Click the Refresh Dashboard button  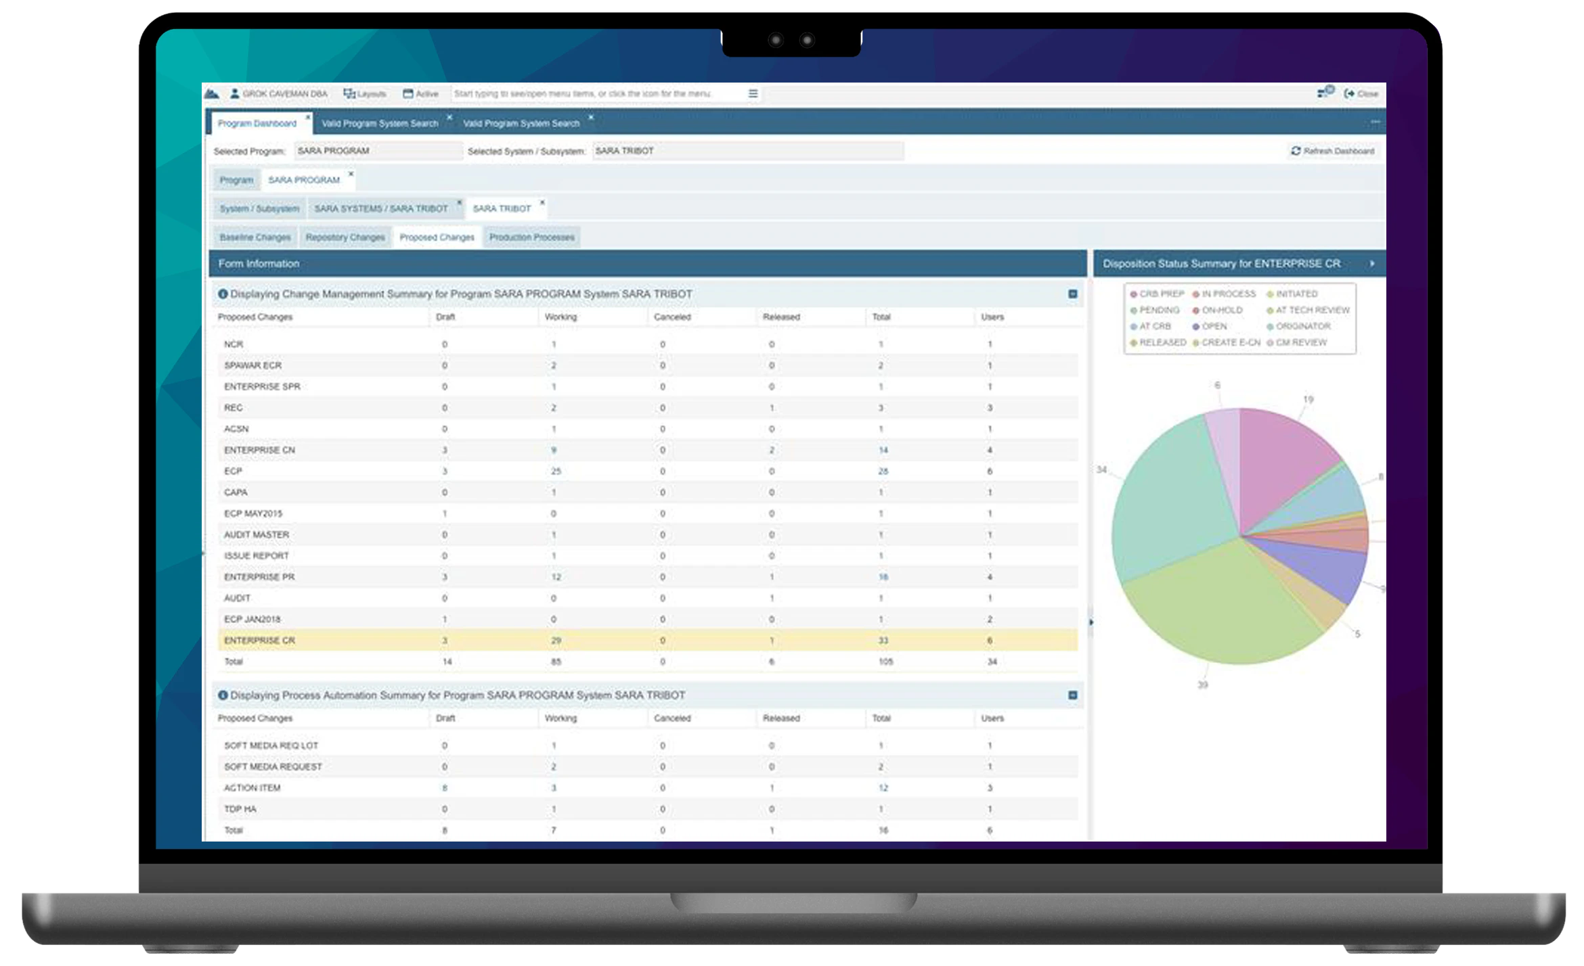(1332, 151)
